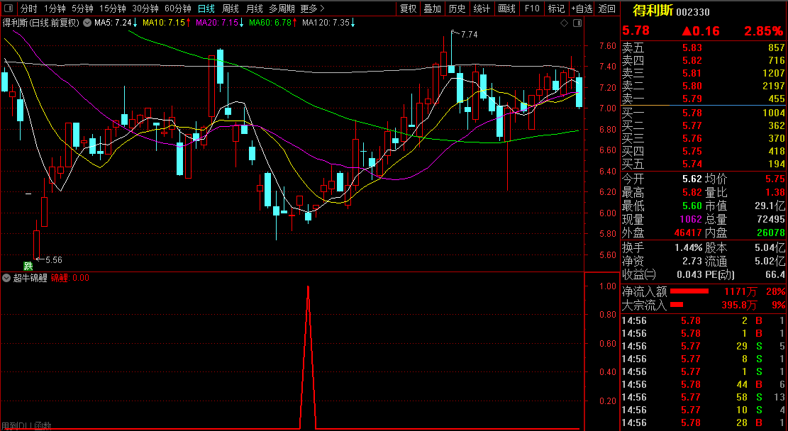This screenshot has height=431, width=788.
Task: Expand the 超牛锦鲤 indicator dropdown
Action: [7, 278]
